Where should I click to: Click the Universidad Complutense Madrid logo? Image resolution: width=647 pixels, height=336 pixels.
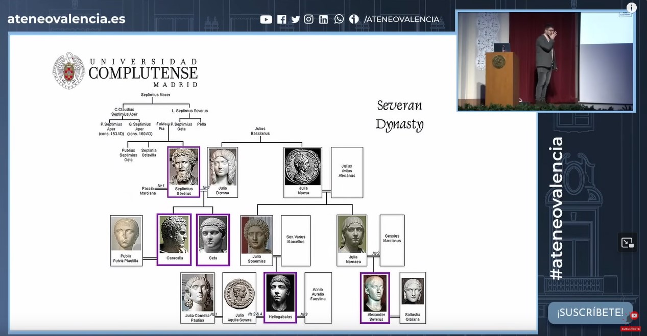125,71
